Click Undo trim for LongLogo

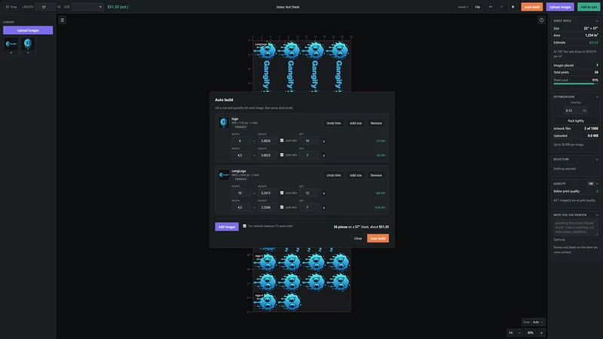pos(333,176)
